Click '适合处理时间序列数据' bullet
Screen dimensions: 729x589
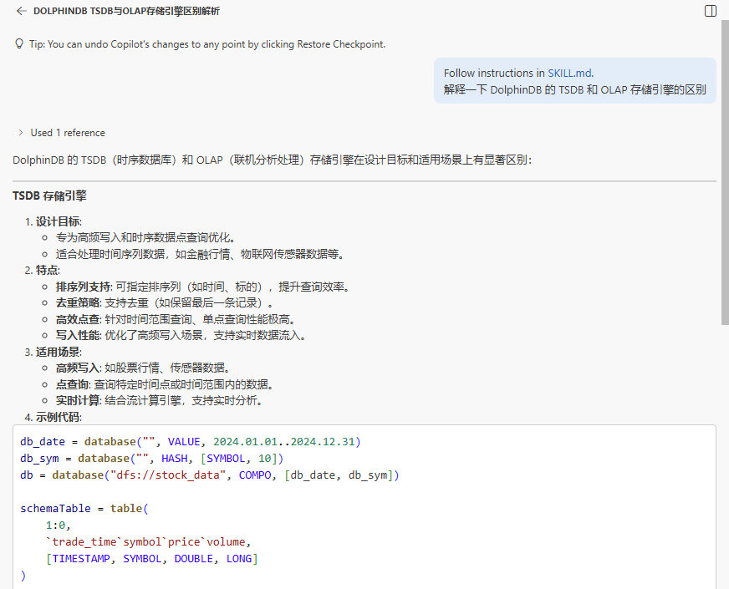200,254
